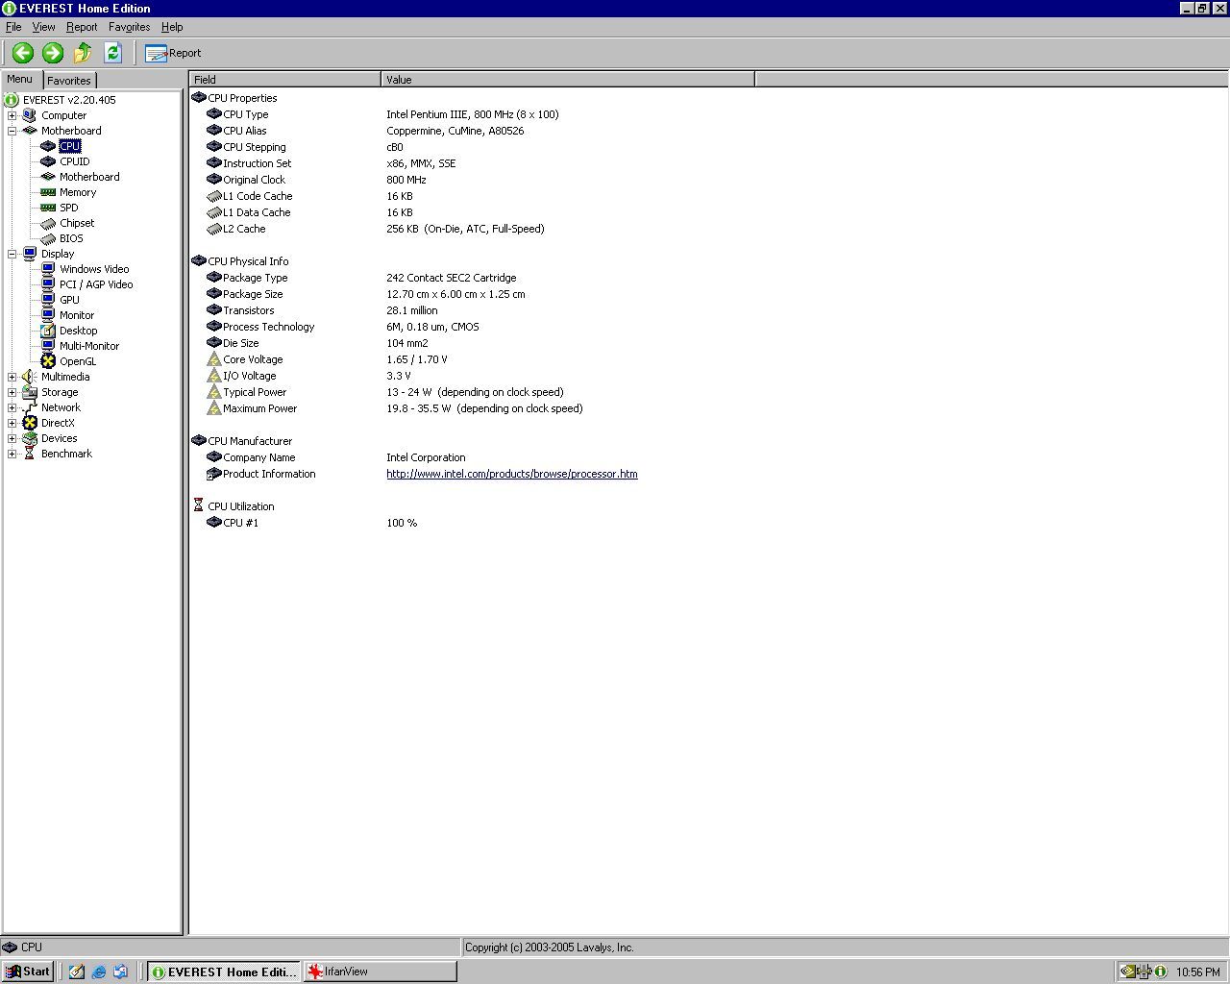Select the Package Type row

click(x=708, y=278)
